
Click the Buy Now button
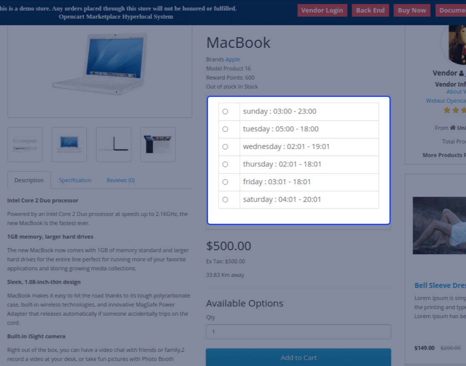click(412, 10)
